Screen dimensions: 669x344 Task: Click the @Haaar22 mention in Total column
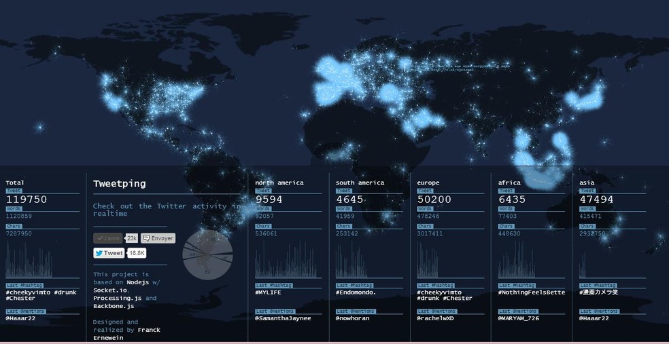[20, 318]
